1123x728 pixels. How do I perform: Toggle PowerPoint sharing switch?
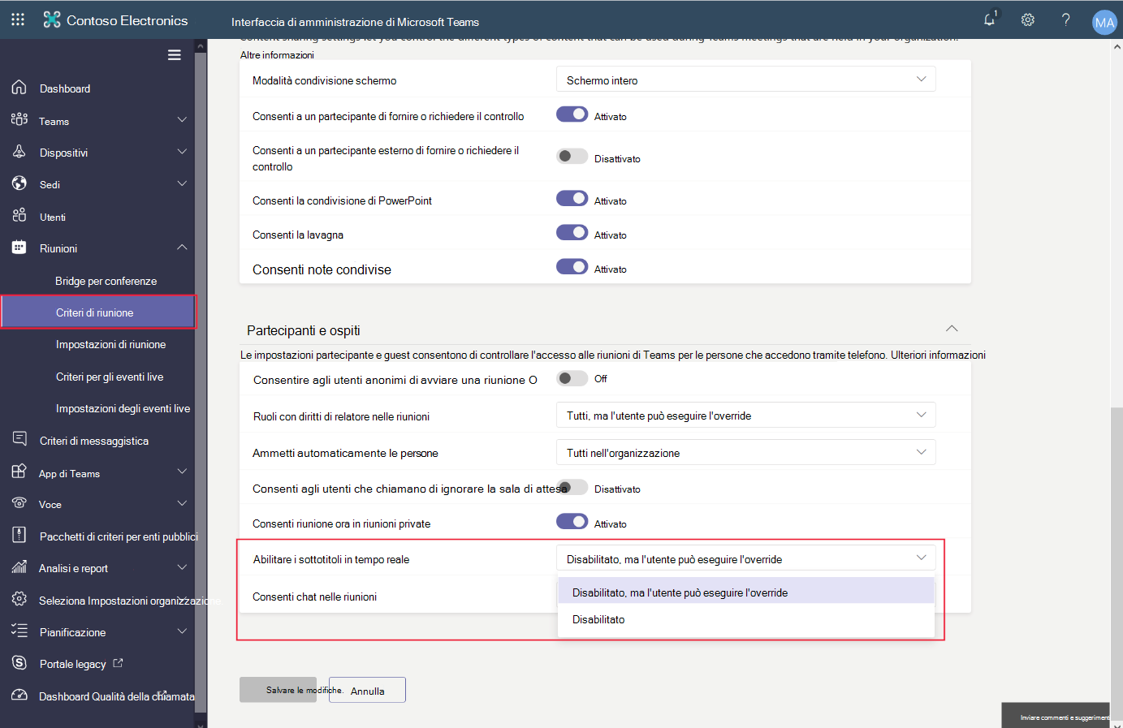click(x=572, y=199)
